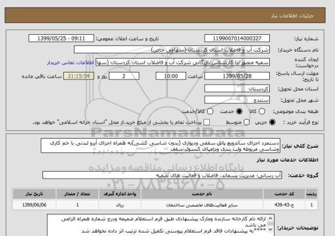The width and height of the screenshot is (335, 236).
Task: Select the کالا radio button
Action: (x=262, y=111)
